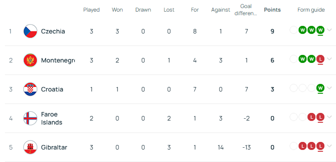Select Croatia's green win form badge
Viewport: 336px width, 162px height.
coord(320,88)
